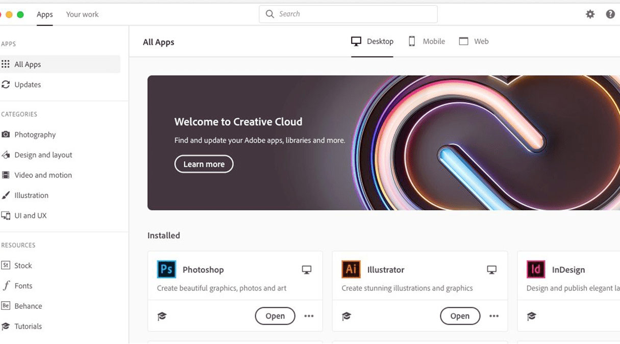Open InDesign tutorials graduation cap icon
620x344 pixels.
click(531, 316)
